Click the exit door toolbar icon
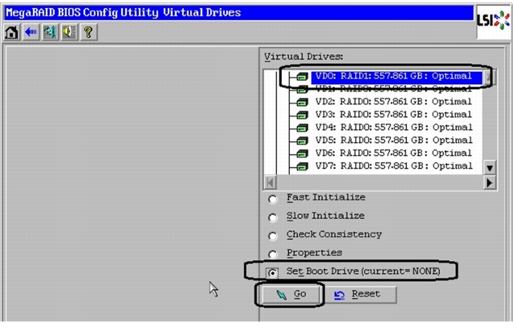The height and width of the screenshot is (332, 515). (50, 32)
